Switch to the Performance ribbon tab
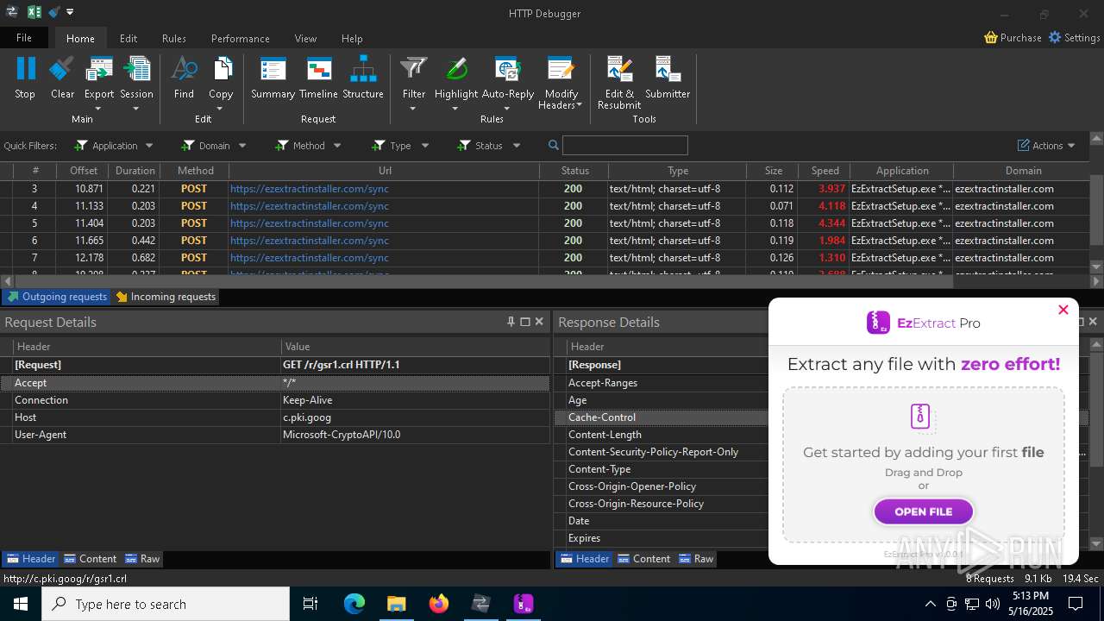The width and height of the screenshot is (1104, 621). (x=241, y=38)
